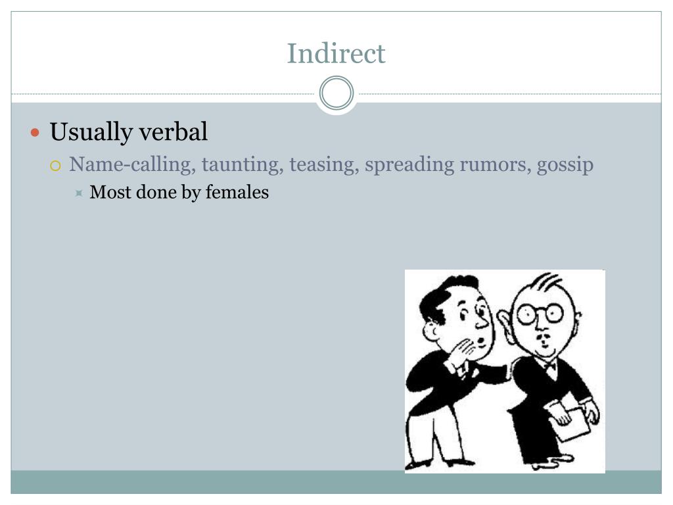Click the small star bullet before "Most done"

[79, 193]
